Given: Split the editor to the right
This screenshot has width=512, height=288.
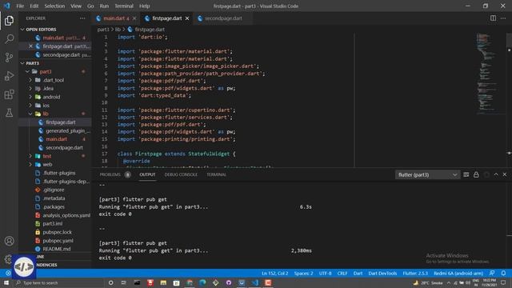Looking at the screenshot, I should pyautogui.click(x=493, y=18).
